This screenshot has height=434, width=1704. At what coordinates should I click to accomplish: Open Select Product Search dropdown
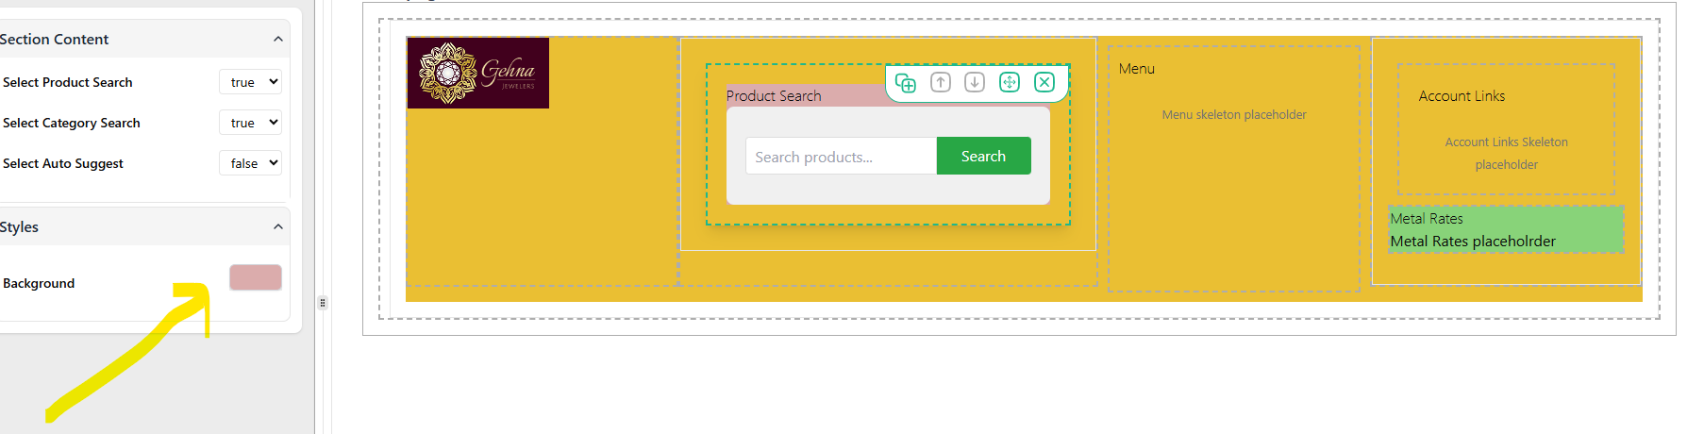point(251,82)
